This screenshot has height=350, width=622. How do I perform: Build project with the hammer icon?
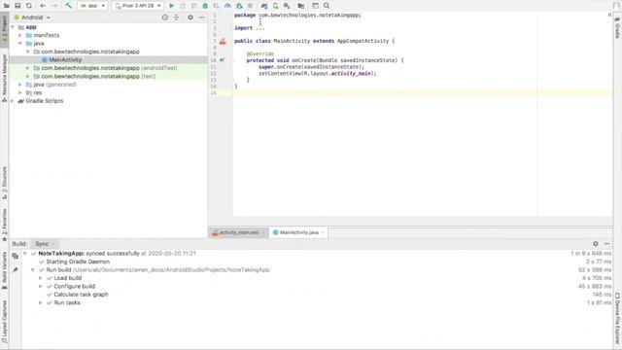pyautogui.click(x=68, y=6)
